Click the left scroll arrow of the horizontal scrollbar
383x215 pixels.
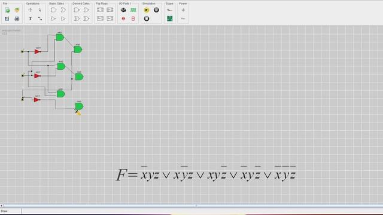[x=1, y=206]
